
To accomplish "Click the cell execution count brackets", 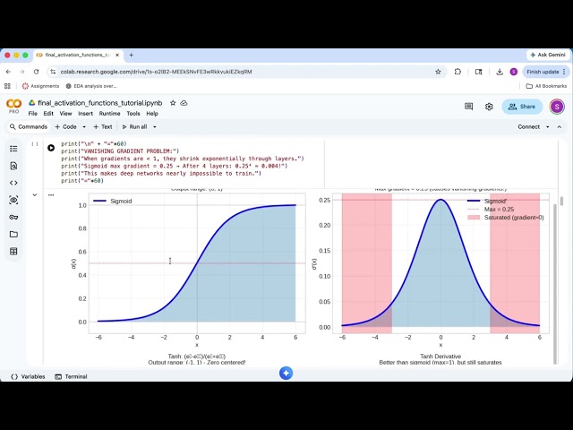I will coord(35,143).
